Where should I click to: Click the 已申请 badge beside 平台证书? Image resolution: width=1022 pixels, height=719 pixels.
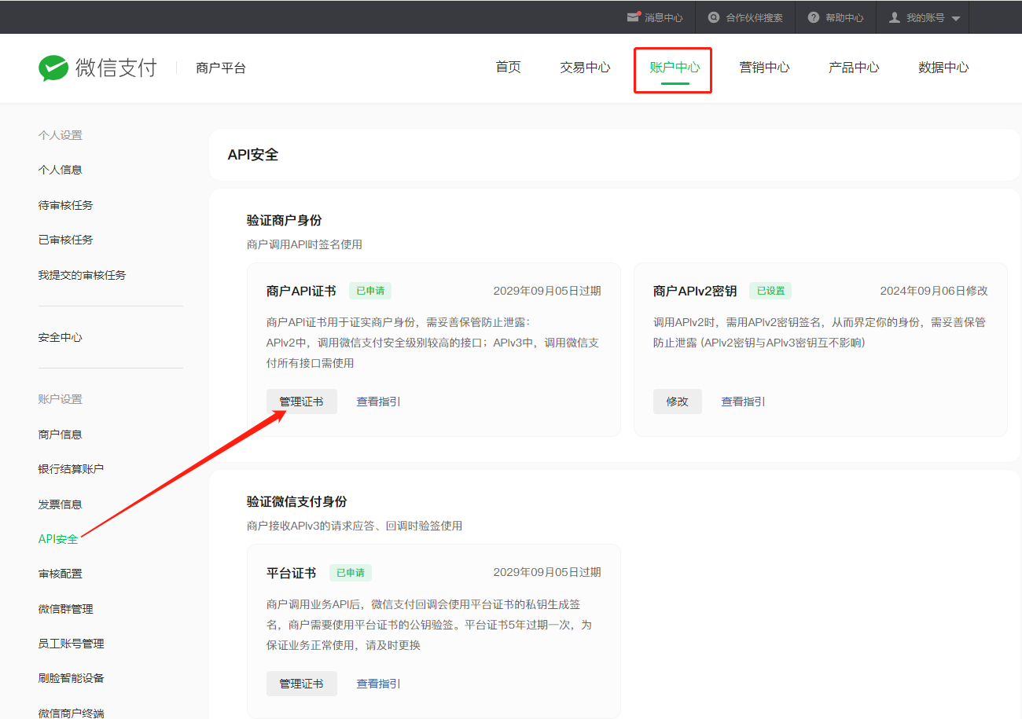coord(351,573)
